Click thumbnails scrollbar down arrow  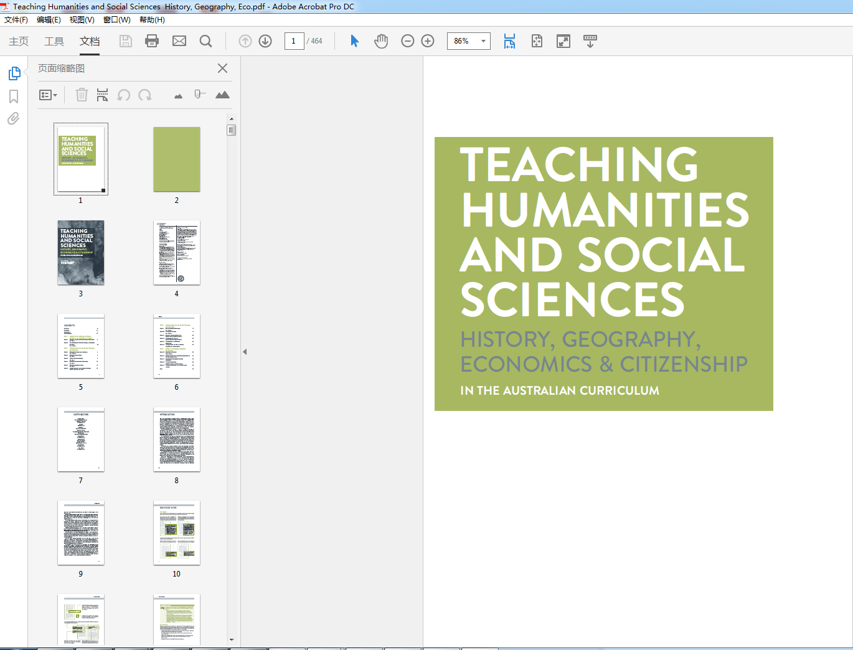pyautogui.click(x=232, y=639)
